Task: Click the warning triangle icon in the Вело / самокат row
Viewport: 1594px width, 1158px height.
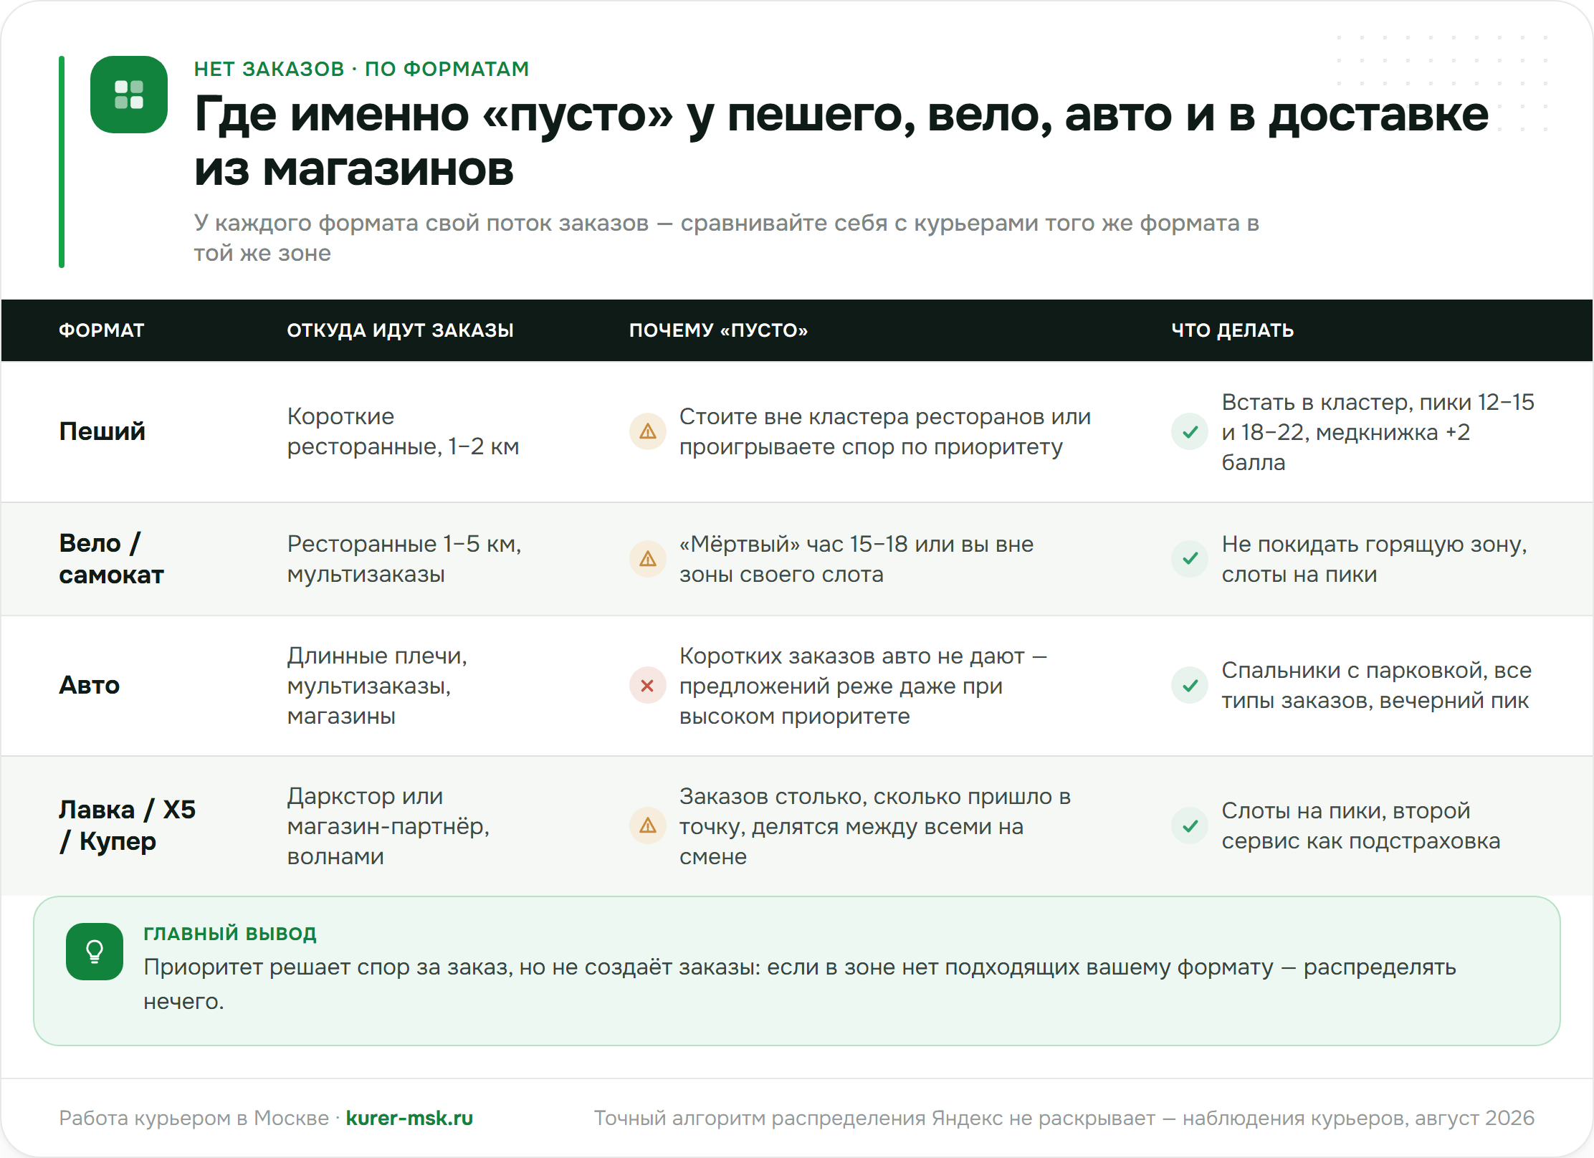Action: coord(648,559)
